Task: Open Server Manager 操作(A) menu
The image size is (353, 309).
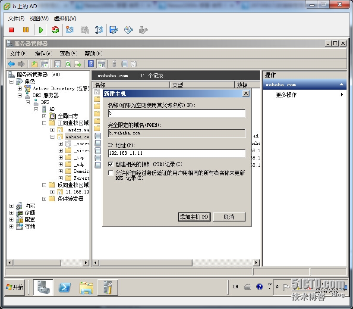Action: click(44, 53)
